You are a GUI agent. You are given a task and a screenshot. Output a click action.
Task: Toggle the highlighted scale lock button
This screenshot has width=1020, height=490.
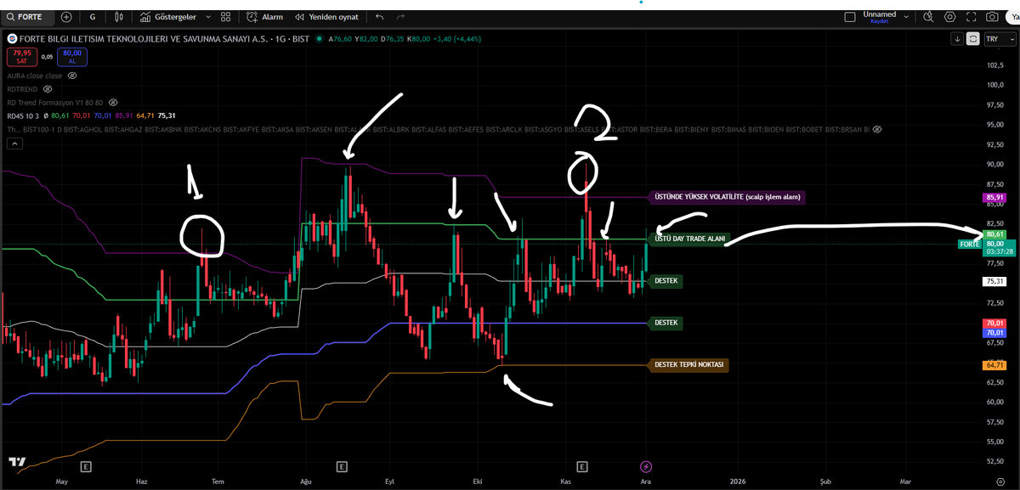click(x=972, y=39)
